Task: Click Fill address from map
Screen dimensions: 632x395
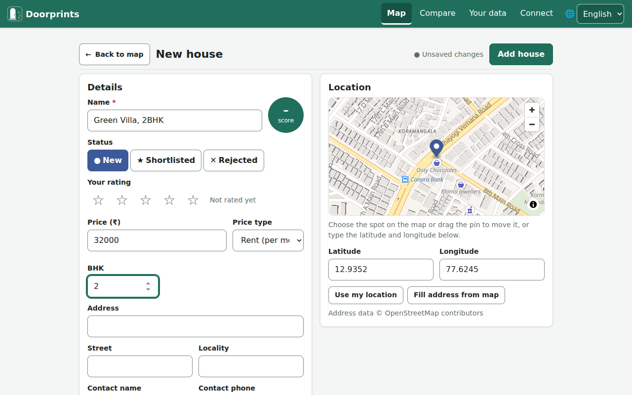Action: [456, 295]
